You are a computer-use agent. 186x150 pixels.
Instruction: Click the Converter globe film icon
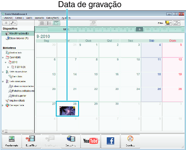point(71,141)
